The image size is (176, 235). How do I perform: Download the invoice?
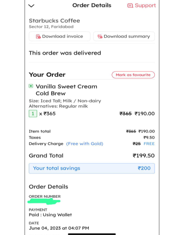point(59,36)
